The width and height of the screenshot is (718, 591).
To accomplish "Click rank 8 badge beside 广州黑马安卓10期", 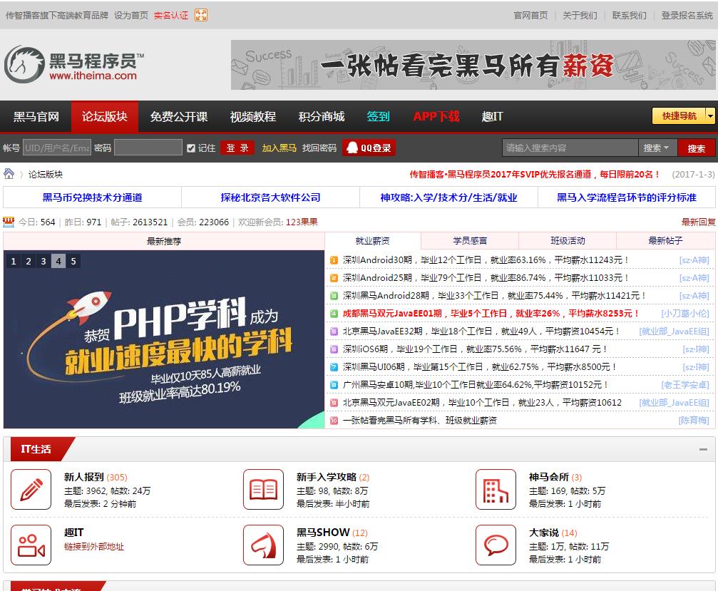I will point(334,385).
